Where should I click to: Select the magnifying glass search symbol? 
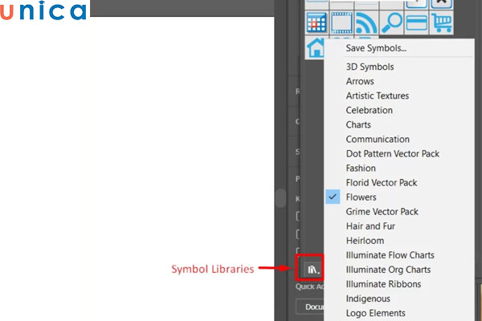(x=392, y=22)
